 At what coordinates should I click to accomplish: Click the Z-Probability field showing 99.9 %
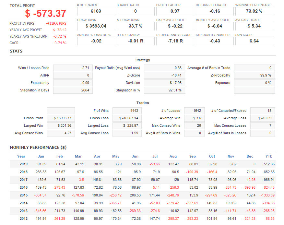click(x=254, y=75)
